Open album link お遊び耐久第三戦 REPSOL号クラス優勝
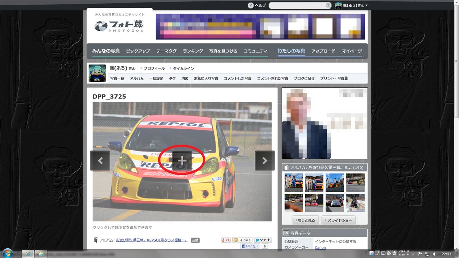 (x=152, y=240)
